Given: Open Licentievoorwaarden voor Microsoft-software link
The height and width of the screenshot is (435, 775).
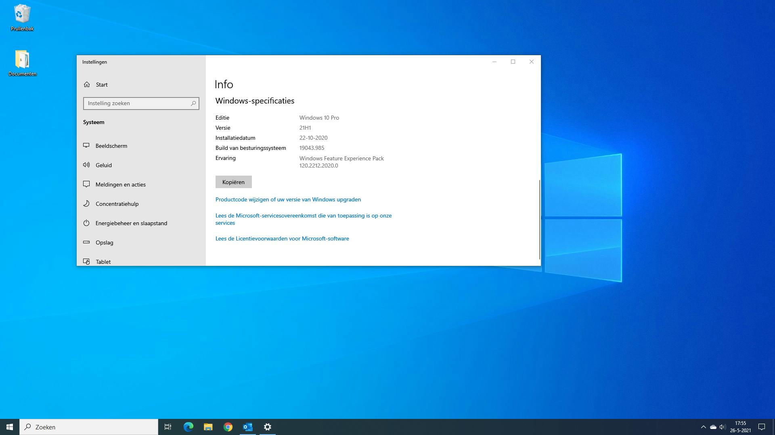Looking at the screenshot, I should coord(282,238).
